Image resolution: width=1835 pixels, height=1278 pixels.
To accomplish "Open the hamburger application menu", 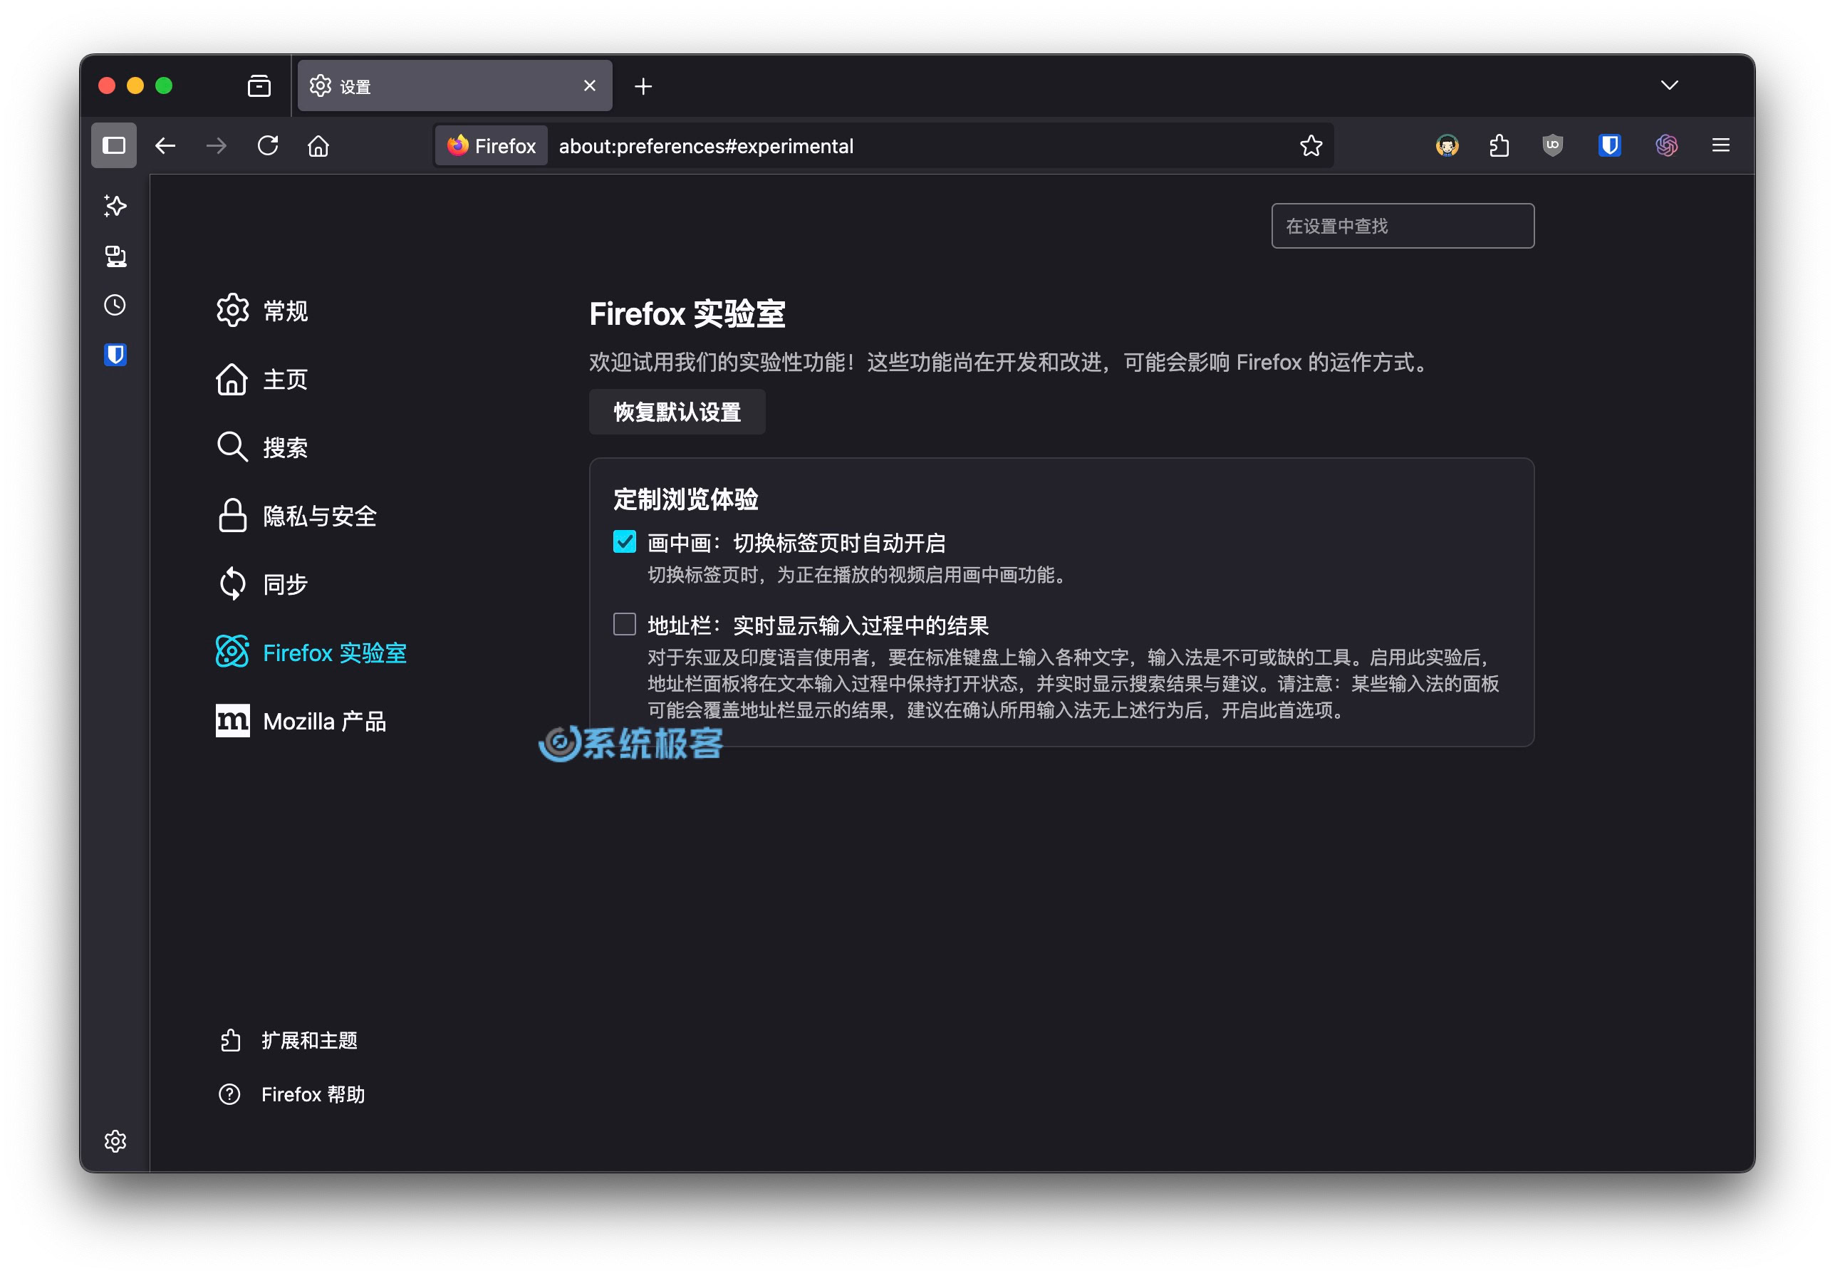I will click(1721, 145).
